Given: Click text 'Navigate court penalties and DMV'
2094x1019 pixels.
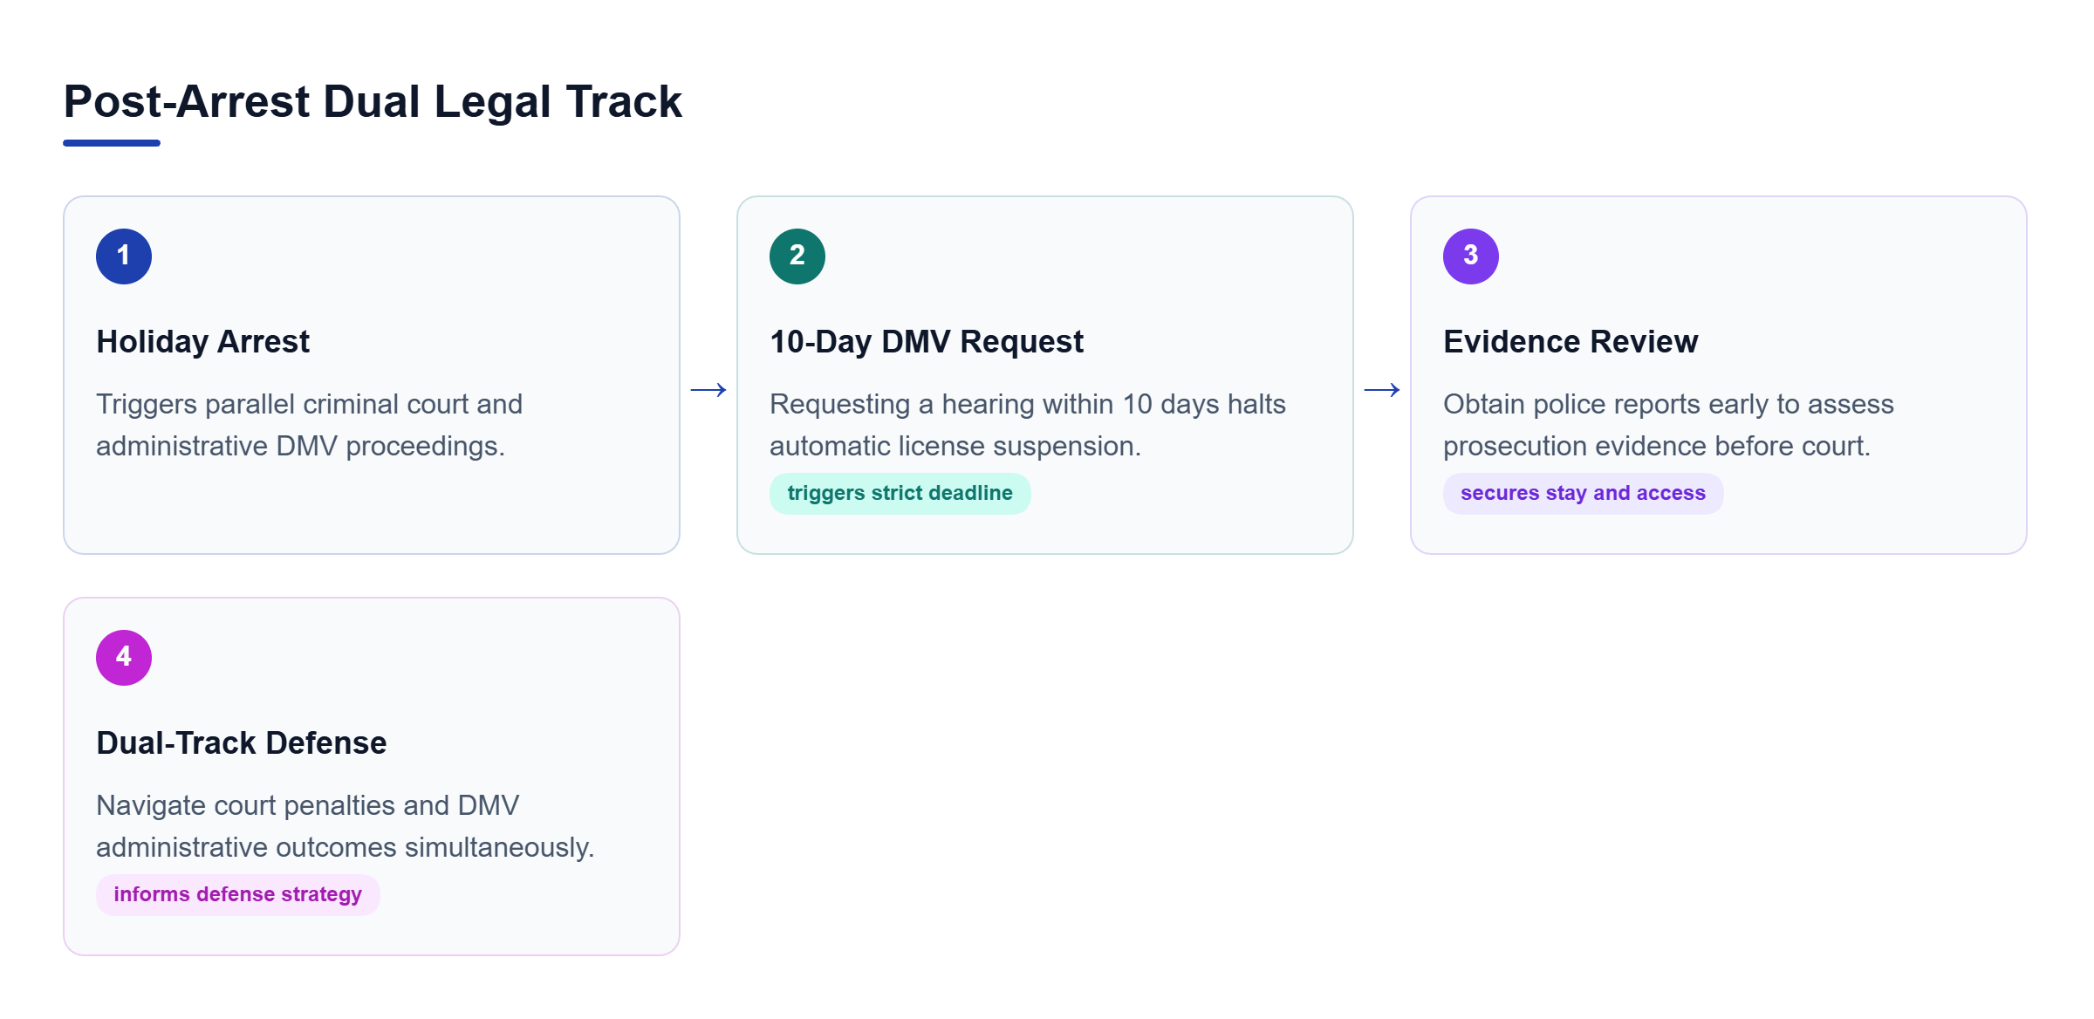Looking at the screenshot, I should tap(308, 806).
